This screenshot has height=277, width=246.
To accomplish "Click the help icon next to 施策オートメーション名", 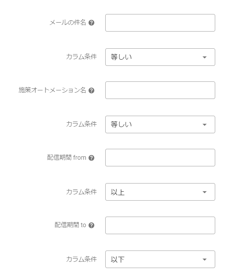I will [92, 90].
